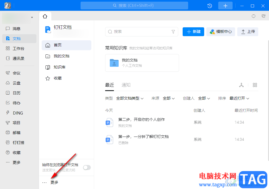Open 通讯录 contacts
The height and width of the screenshot is (189, 269).
tap(19, 58)
